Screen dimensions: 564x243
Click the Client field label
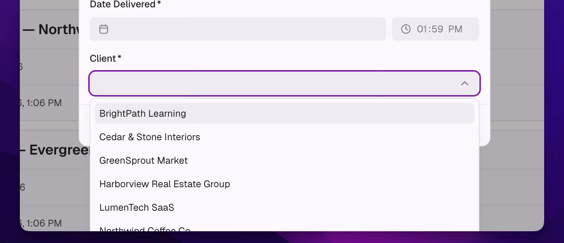click(x=106, y=58)
